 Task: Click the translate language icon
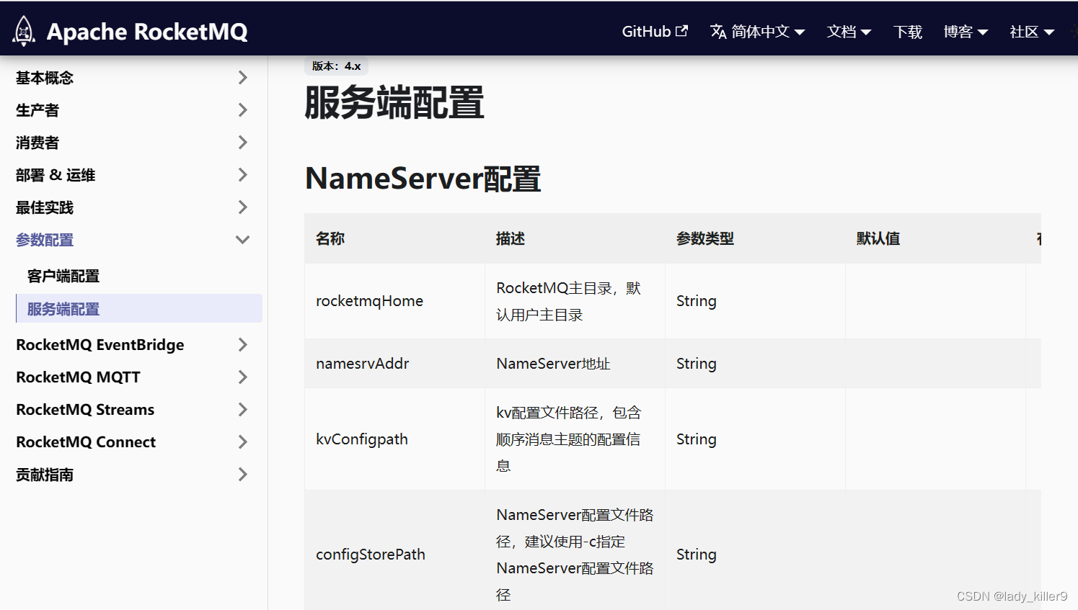tap(718, 32)
